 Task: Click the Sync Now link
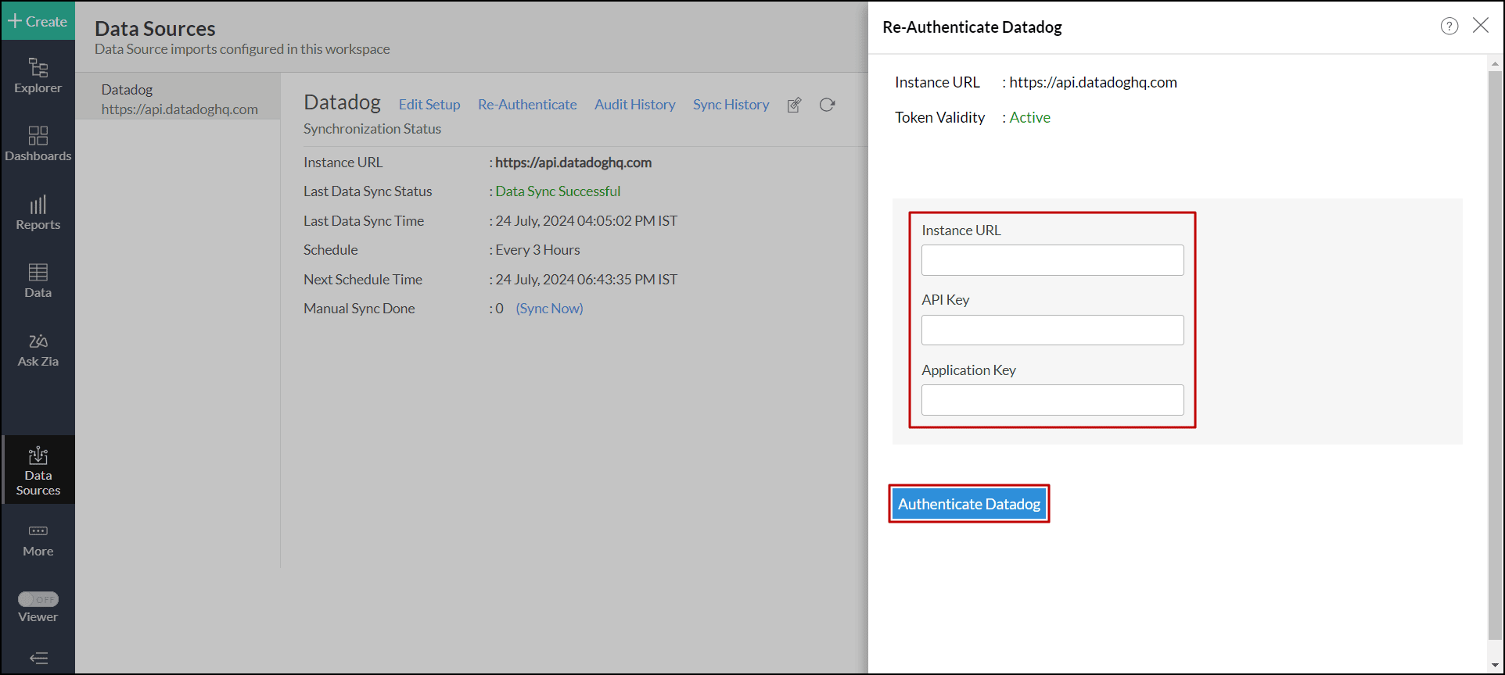tap(549, 309)
